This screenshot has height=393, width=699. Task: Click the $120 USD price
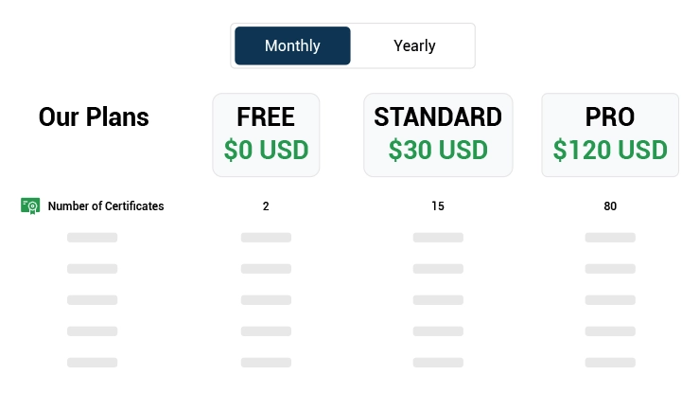[610, 150]
